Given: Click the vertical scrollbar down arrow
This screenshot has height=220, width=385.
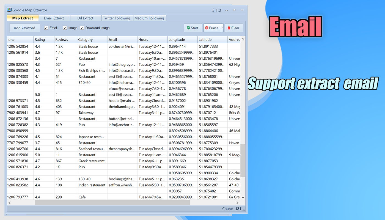Looking at the screenshot, I should pyautogui.click(x=243, y=197).
